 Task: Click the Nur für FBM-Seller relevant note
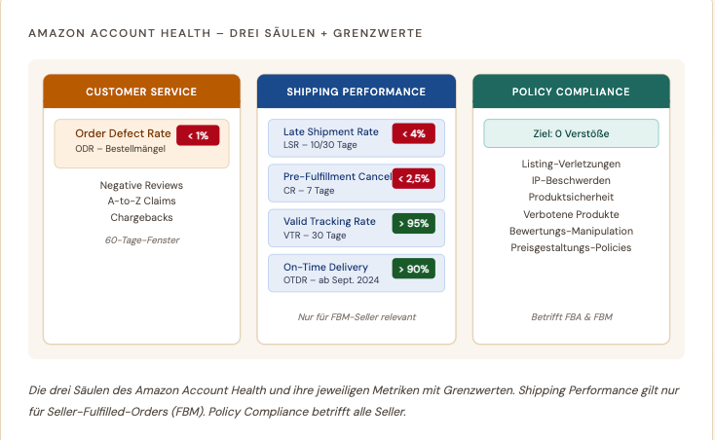[357, 317]
